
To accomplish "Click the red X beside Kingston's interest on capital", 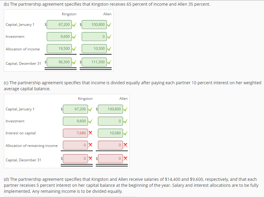I will pos(90,133).
